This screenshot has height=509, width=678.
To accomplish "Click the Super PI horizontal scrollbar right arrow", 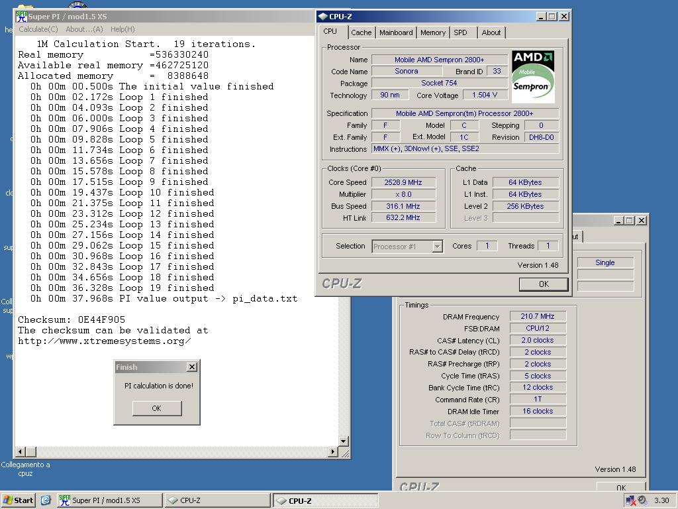I will pos(332,452).
